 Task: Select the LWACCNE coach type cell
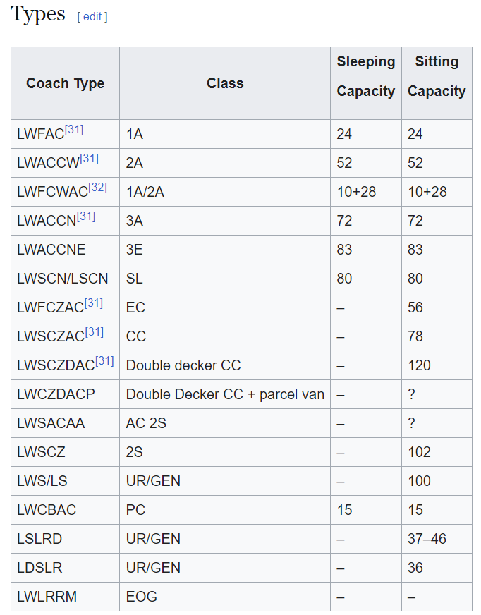click(x=65, y=250)
